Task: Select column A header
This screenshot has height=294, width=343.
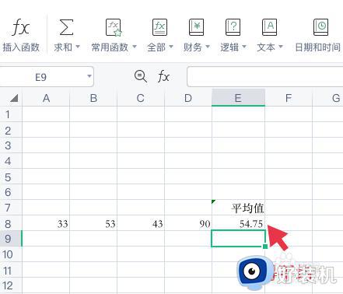Action: pos(46,98)
